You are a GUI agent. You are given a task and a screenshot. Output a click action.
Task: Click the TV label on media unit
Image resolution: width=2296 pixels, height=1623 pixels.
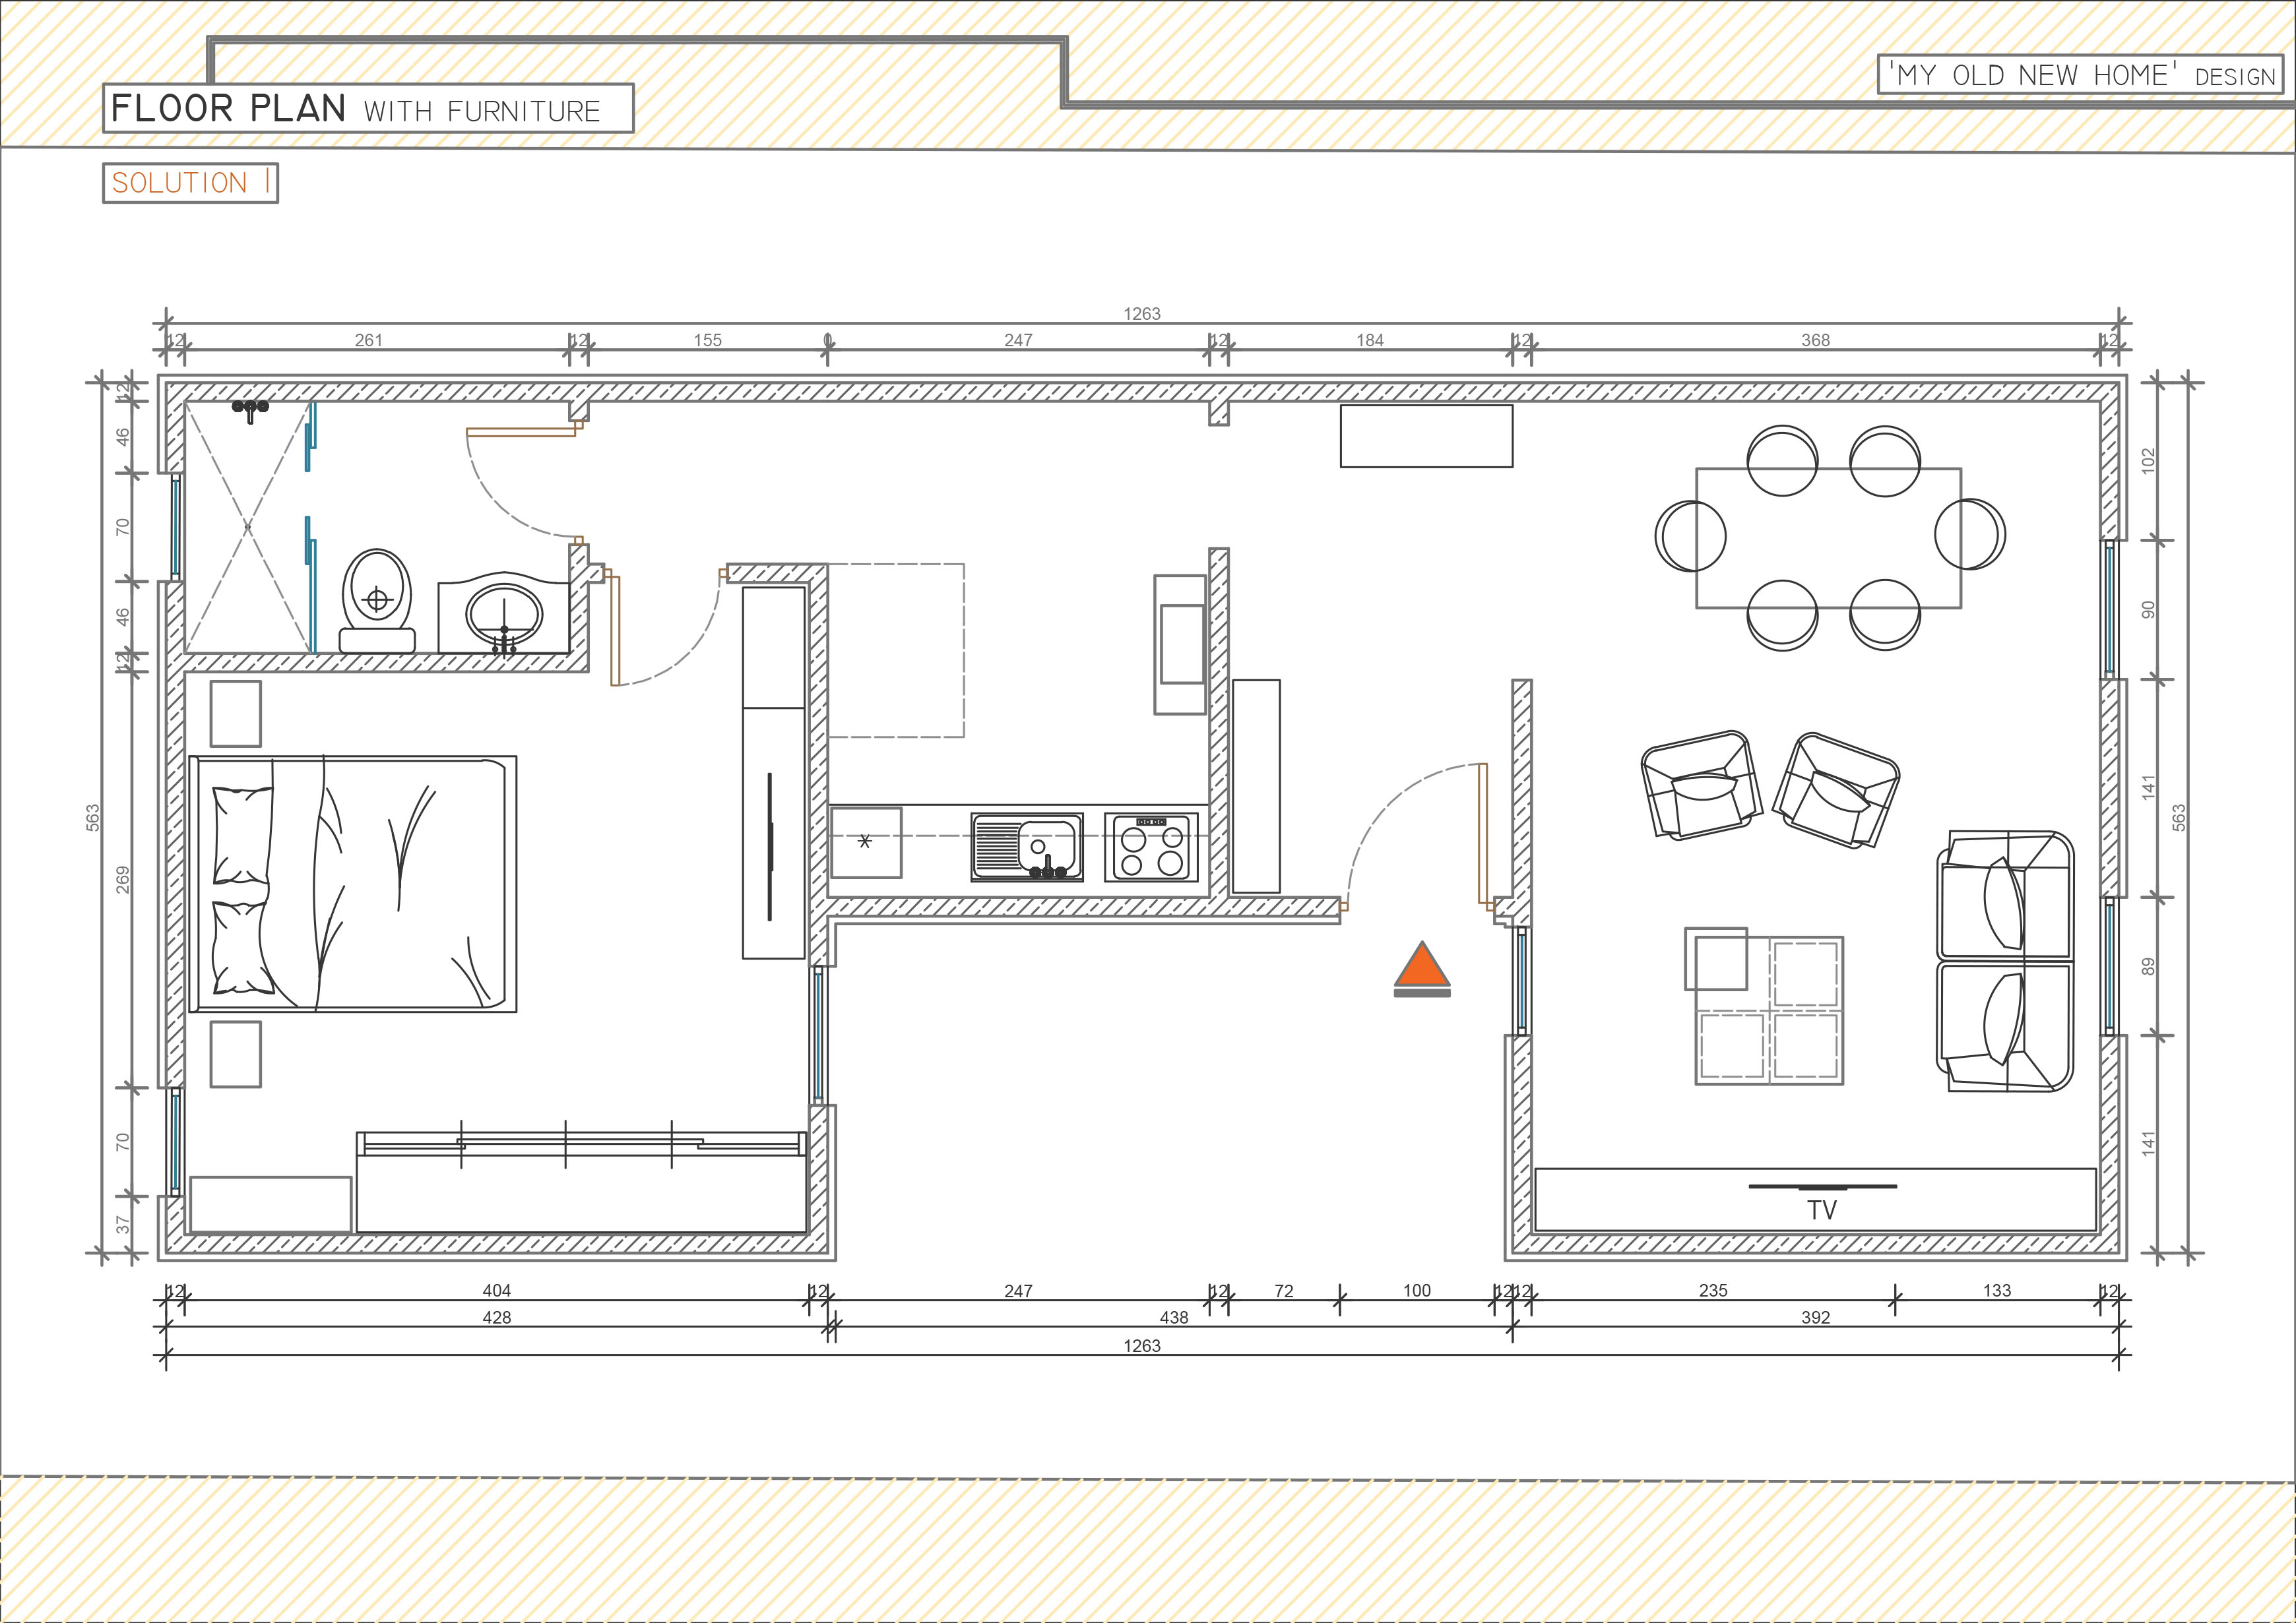(1822, 1210)
